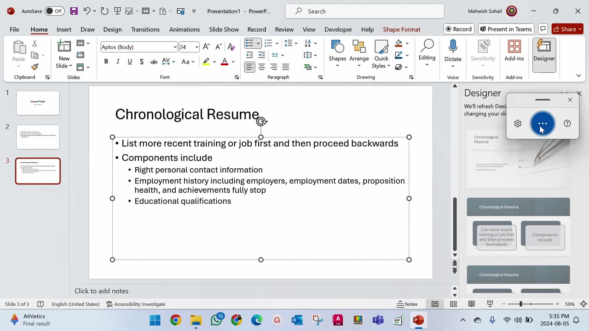The width and height of the screenshot is (589, 331).
Task: Click Accessibility: Investigate status
Action: (x=136, y=304)
